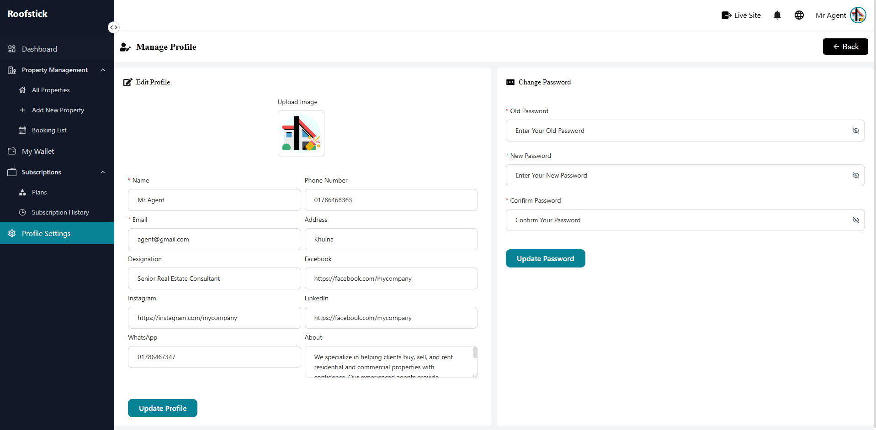Click the Subscription History clock icon
Image resolution: width=876 pixels, height=430 pixels.
22,212
